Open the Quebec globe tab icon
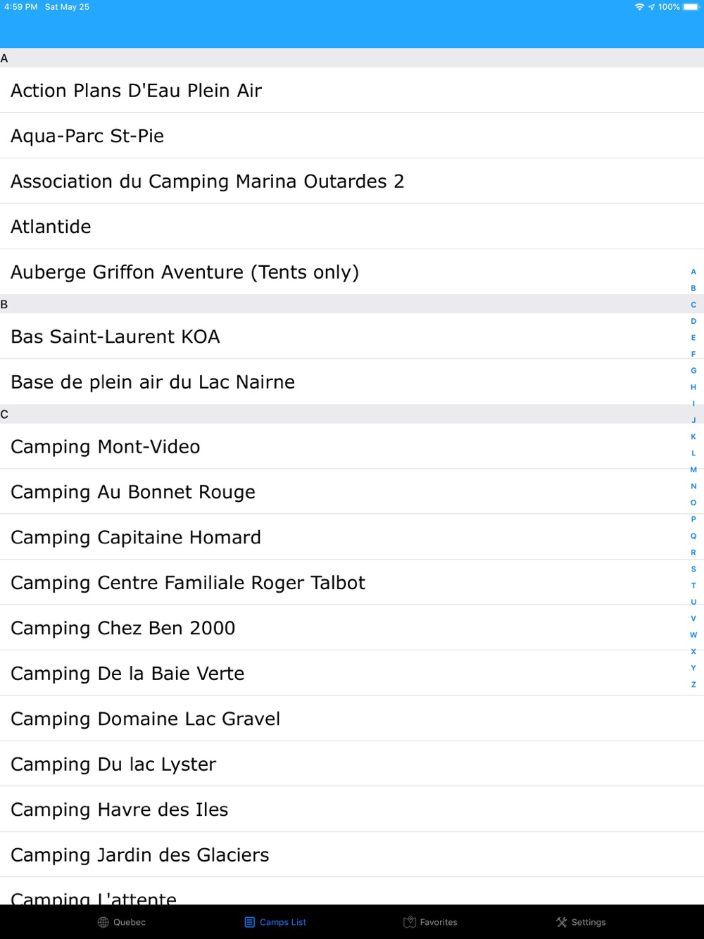This screenshot has width=704, height=939. coord(103,922)
